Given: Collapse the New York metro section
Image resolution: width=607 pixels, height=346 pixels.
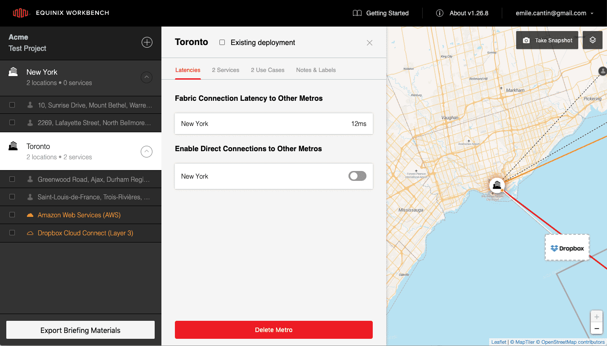Looking at the screenshot, I should [147, 77].
